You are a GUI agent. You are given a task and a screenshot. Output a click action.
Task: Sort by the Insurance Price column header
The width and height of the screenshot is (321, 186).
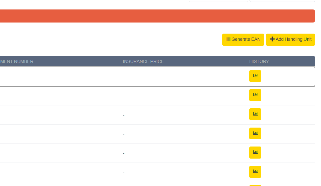point(143,61)
